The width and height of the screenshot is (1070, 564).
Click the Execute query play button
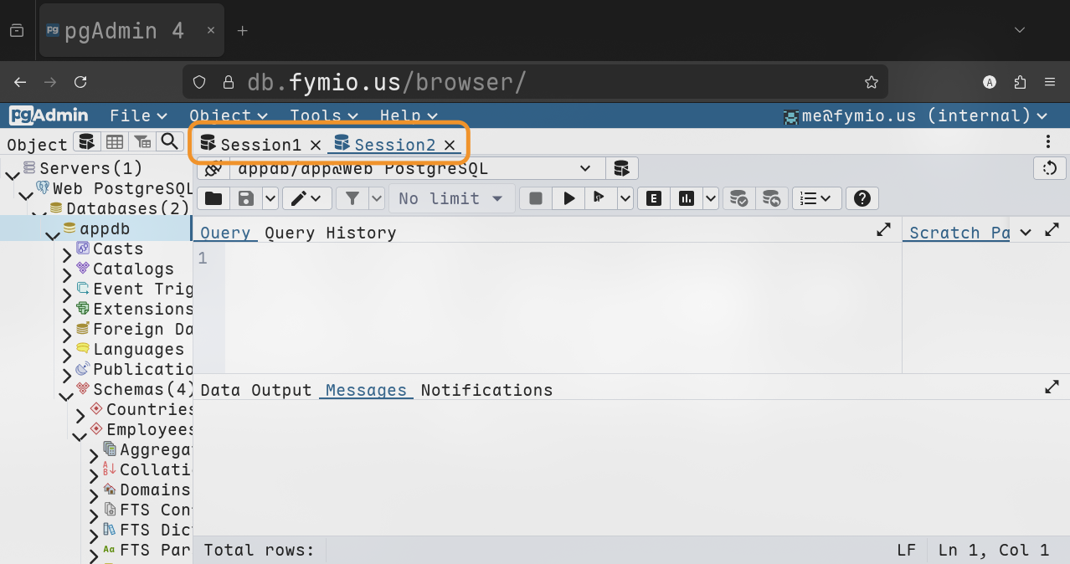(569, 198)
